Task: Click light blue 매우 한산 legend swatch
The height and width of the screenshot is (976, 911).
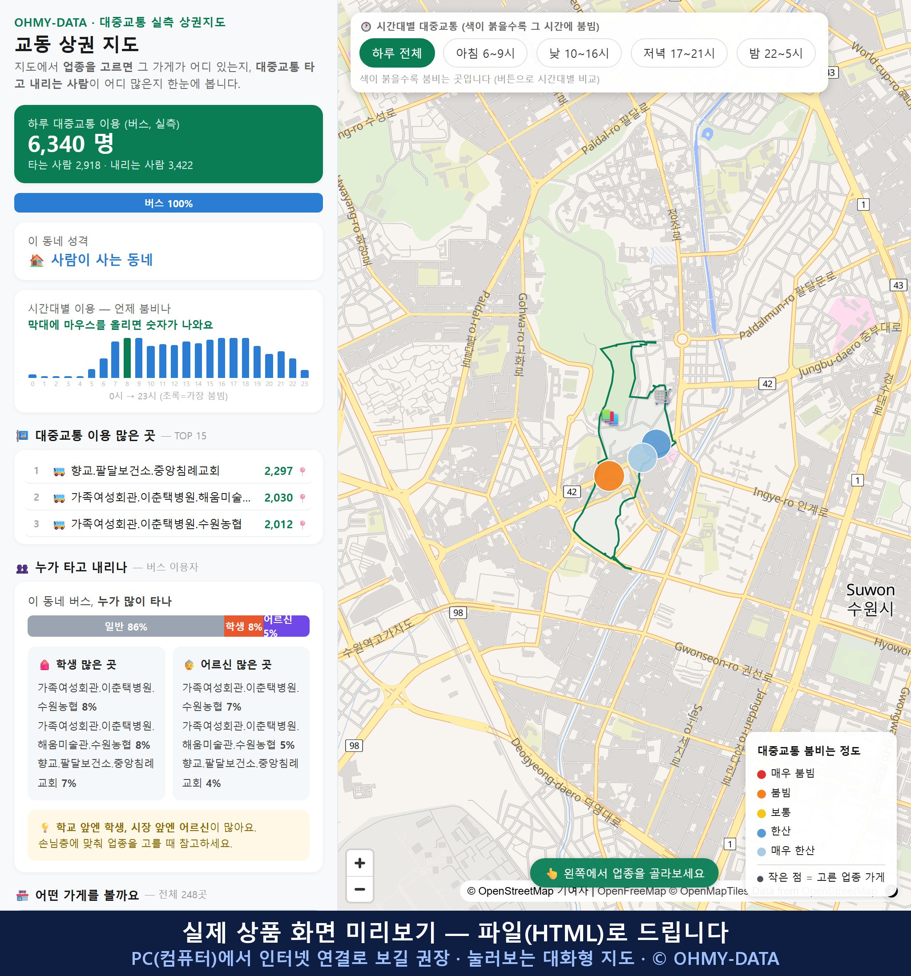Action: 762,852
